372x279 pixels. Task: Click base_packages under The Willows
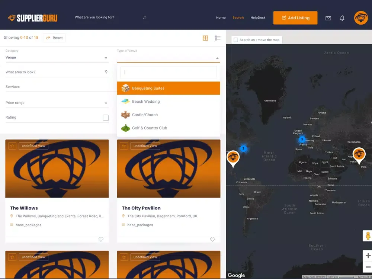(29, 225)
